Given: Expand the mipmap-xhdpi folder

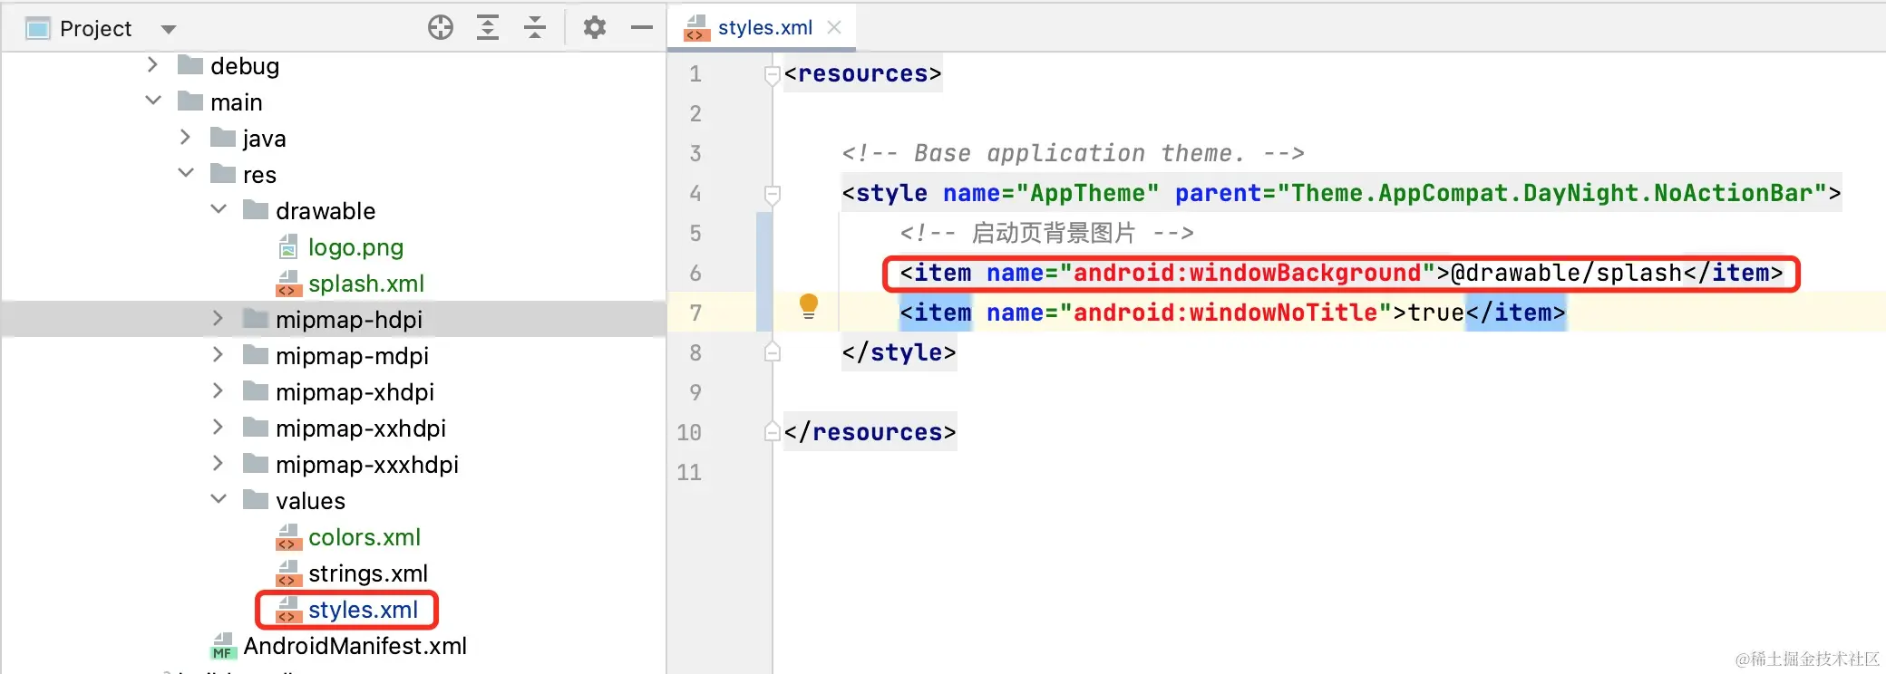Looking at the screenshot, I should pyautogui.click(x=218, y=390).
